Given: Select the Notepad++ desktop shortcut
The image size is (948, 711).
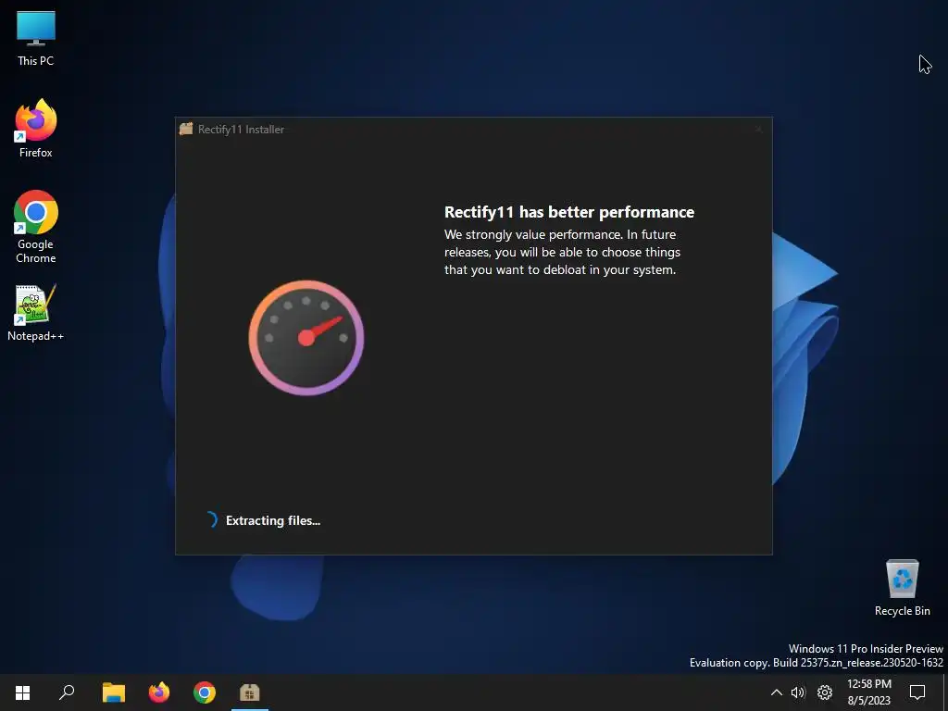Looking at the screenshot, I should click(36, 313).
